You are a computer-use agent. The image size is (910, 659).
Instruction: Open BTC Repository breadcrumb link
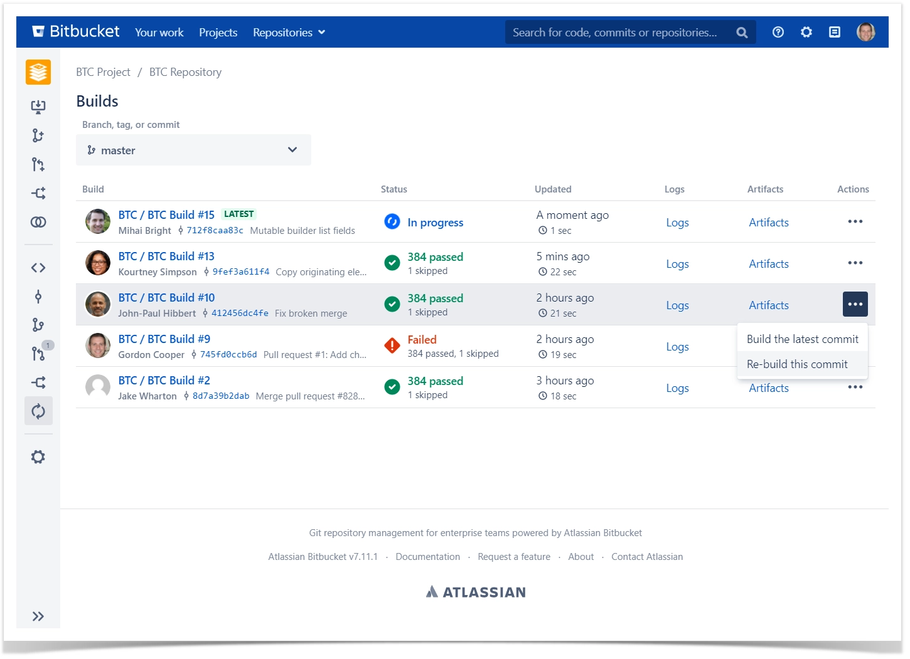[x=185, y=72]
